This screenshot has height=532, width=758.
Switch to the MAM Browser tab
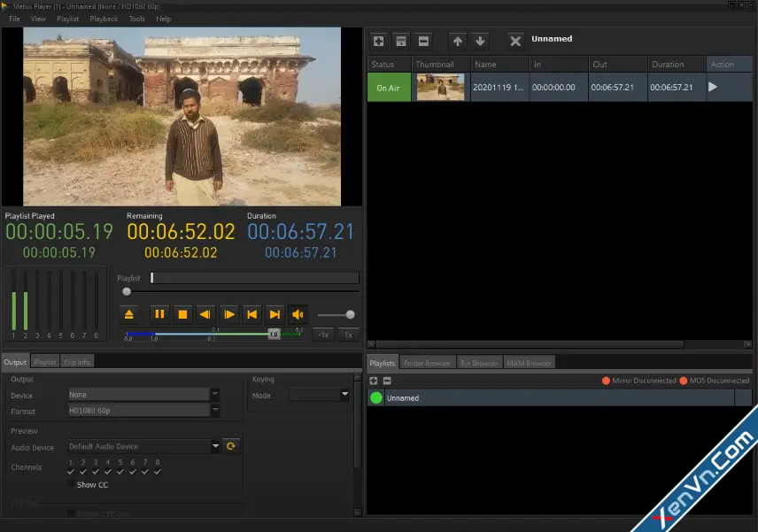point(529,363)
